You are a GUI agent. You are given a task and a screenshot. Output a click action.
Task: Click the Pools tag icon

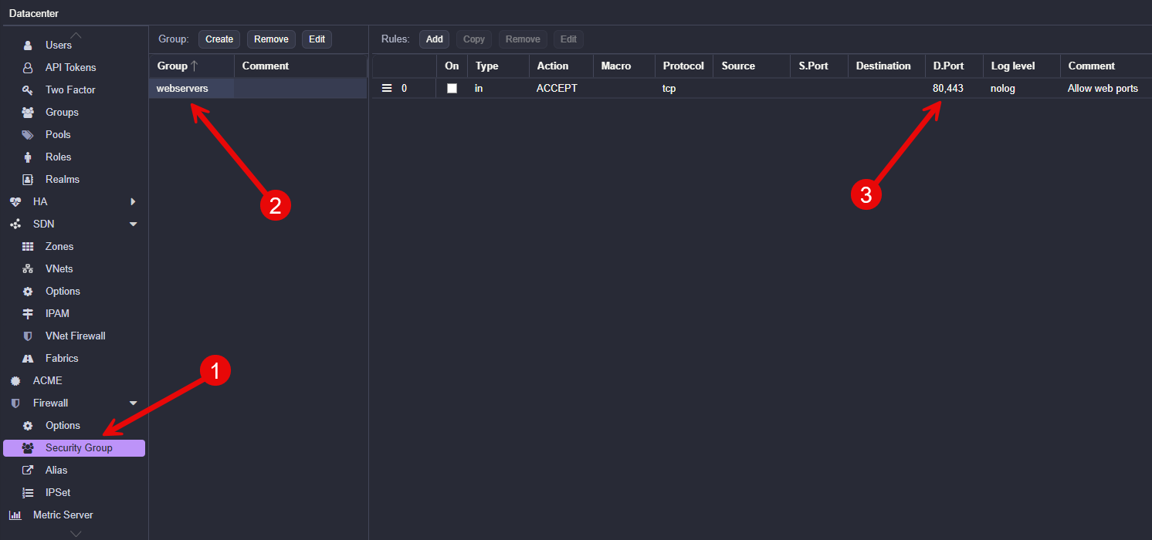[28, 135]
